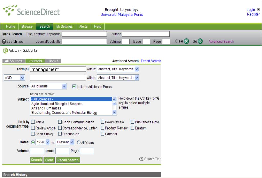Click the Quick Search Volume field

pos(126,41)
